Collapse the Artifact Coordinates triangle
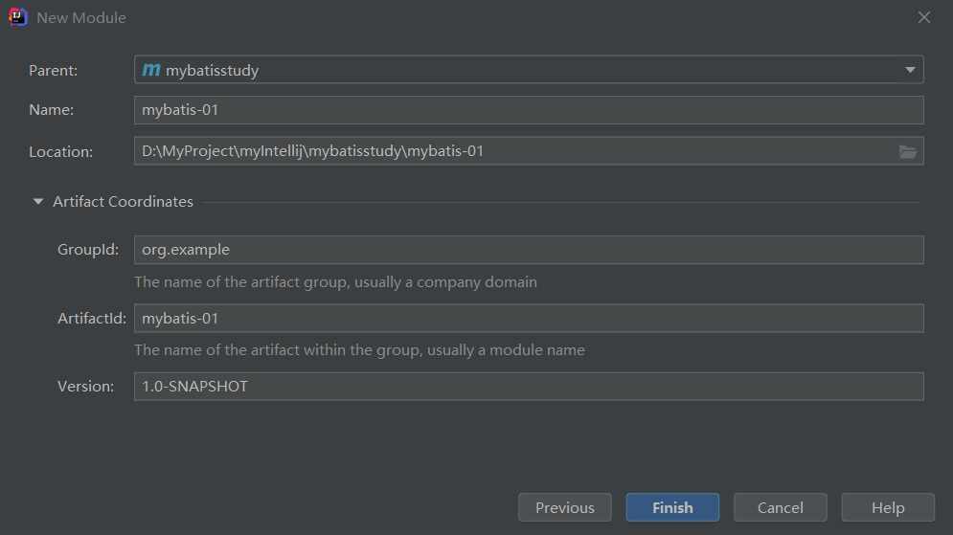This screenshot has height=535, width=953. [x=37, y=202]
